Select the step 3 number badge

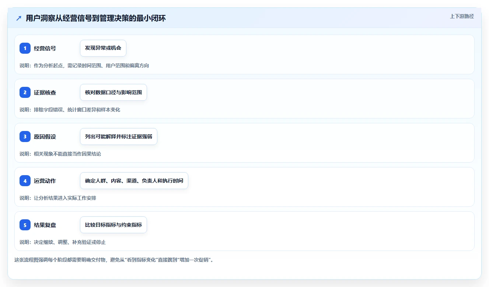pyautogui.click(x=25, y=137)
